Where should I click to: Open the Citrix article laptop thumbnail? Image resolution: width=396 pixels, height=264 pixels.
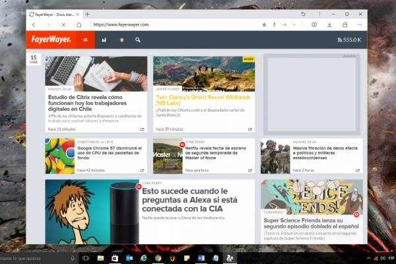[x=96, y=73]
